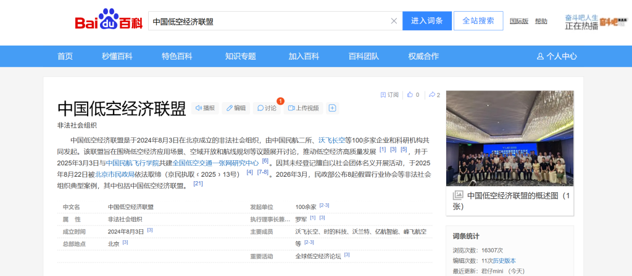
Task: Open the 知识专题 menu item
Action: click(x=240, y=56)
